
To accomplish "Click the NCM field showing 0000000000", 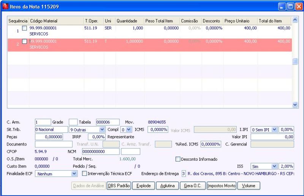I will [101, 152].
